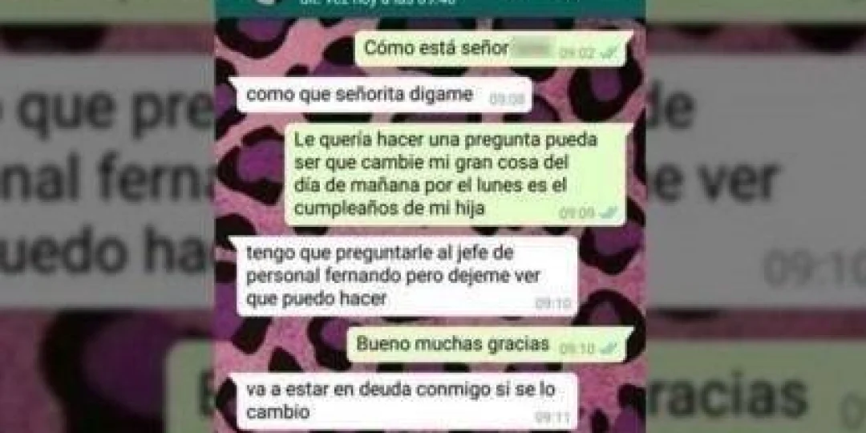Tap the read checkmarks on 'Cómo está señor'
866x433 pixels.
(x=609, y=54)
